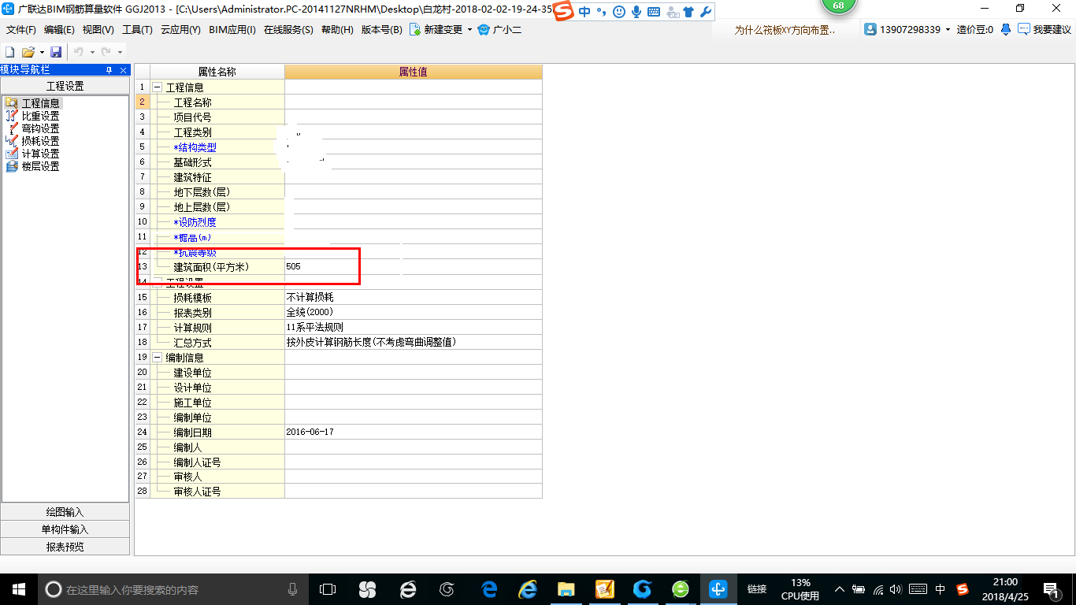Click Sogou wrench settings icon
The width and height of the screenshot is (1076, 605).
click(705, 12)
